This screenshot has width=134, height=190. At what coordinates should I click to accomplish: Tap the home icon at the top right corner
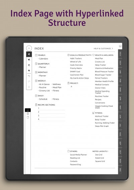pyautogui.click(x=120, y=46)
